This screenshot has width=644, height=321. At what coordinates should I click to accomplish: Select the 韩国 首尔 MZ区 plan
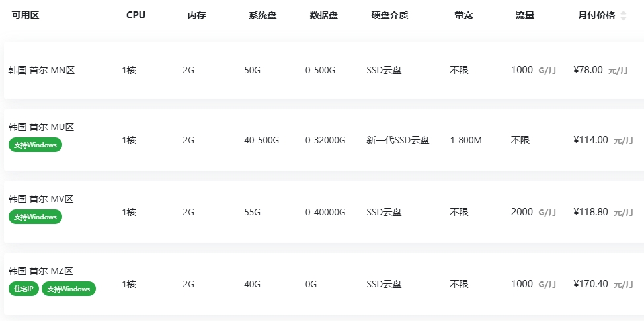(40, 271)
